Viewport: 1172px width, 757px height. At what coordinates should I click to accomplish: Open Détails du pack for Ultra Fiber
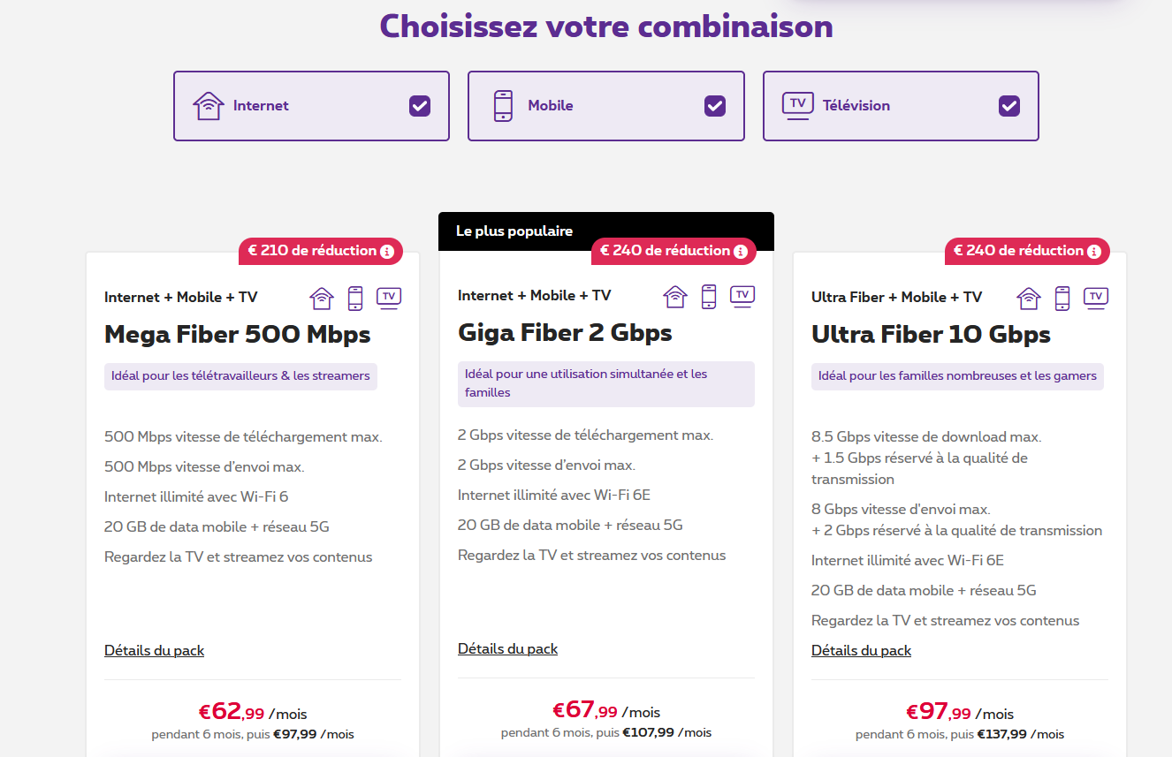pos(861,651)
